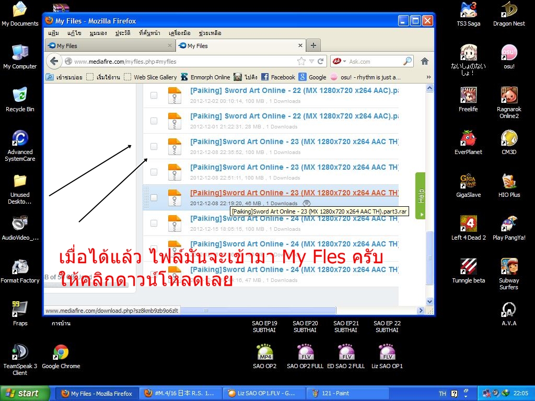Launch Tunngle beta shortcut

pos(468,271)
